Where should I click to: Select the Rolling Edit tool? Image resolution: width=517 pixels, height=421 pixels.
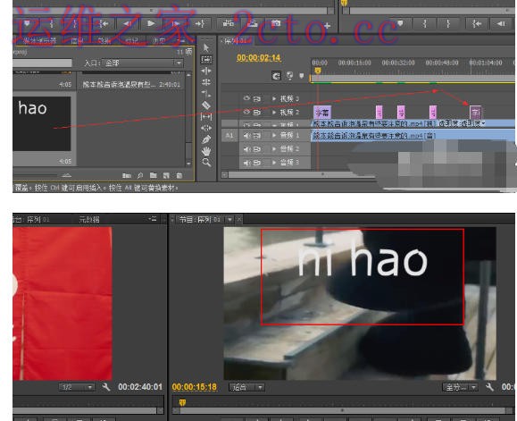206,82
